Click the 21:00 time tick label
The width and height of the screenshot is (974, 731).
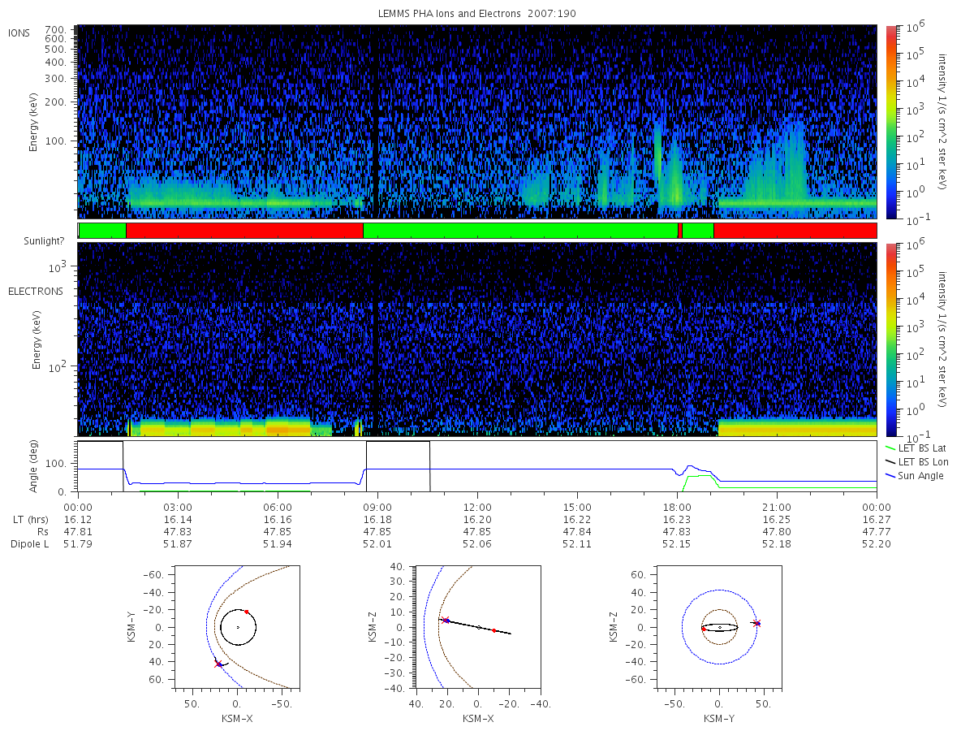tap(777, 506)
